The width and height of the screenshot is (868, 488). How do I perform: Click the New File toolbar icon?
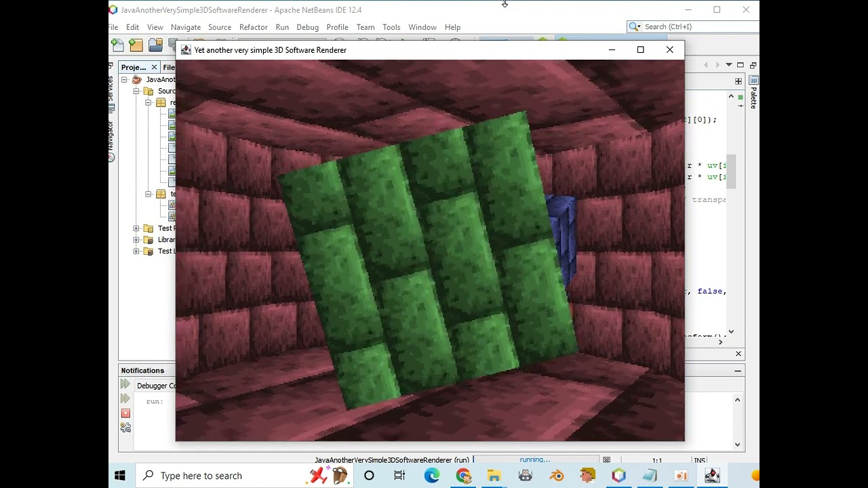click(117, 45)
